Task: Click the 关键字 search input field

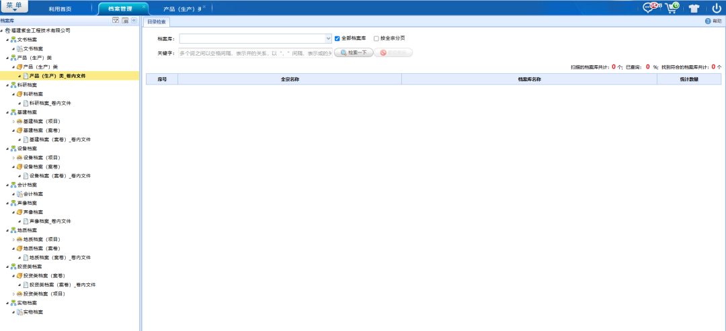Action: point(254,52)
